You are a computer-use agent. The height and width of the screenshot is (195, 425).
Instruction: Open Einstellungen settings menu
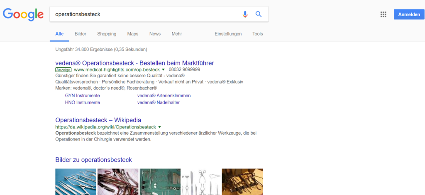[x=228, y=34]
